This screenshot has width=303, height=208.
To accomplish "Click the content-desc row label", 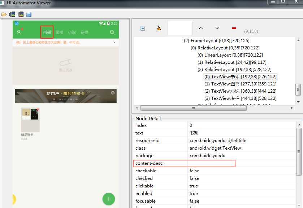I will click(x=149, y=163).
